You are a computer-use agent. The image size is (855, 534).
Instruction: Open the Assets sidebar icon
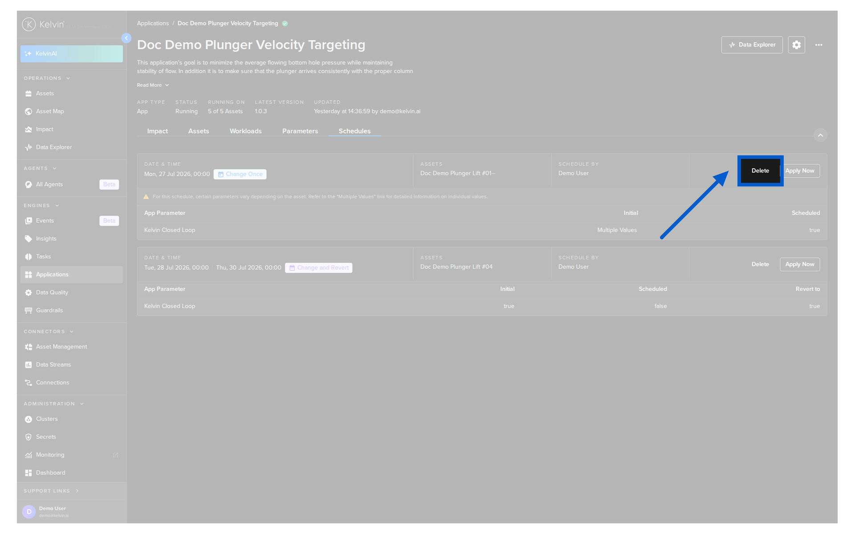28,93
